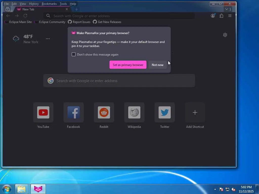Click Set as primary browser button
The height and width of the screenshot is (194, 259).
pos(128,65)
